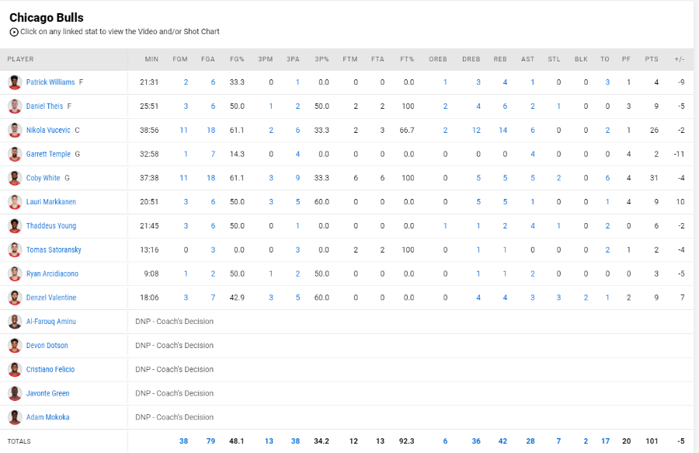Open Lauri Markkanen player page

pyautogui.click(x=50, y=201)
